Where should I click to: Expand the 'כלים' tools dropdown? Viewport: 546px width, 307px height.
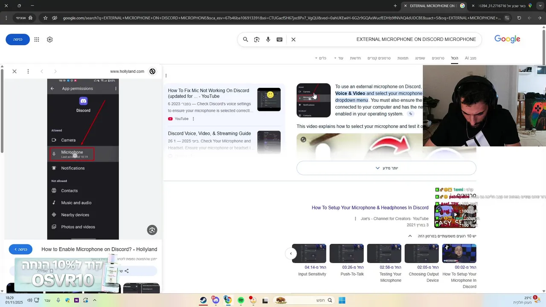point(320,58)
